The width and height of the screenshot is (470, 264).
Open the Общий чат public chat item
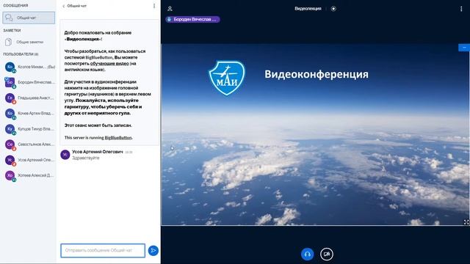(29, 18)
